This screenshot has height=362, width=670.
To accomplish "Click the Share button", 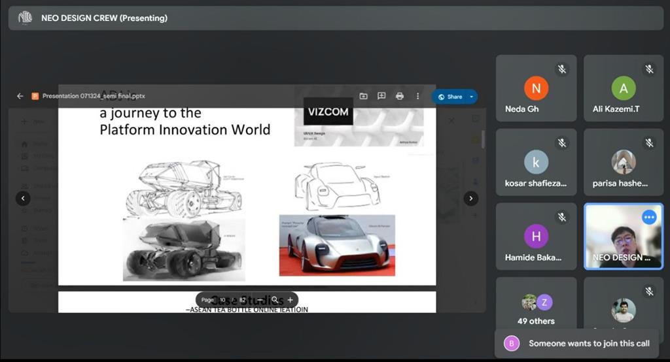I will (x=450, y=97).
